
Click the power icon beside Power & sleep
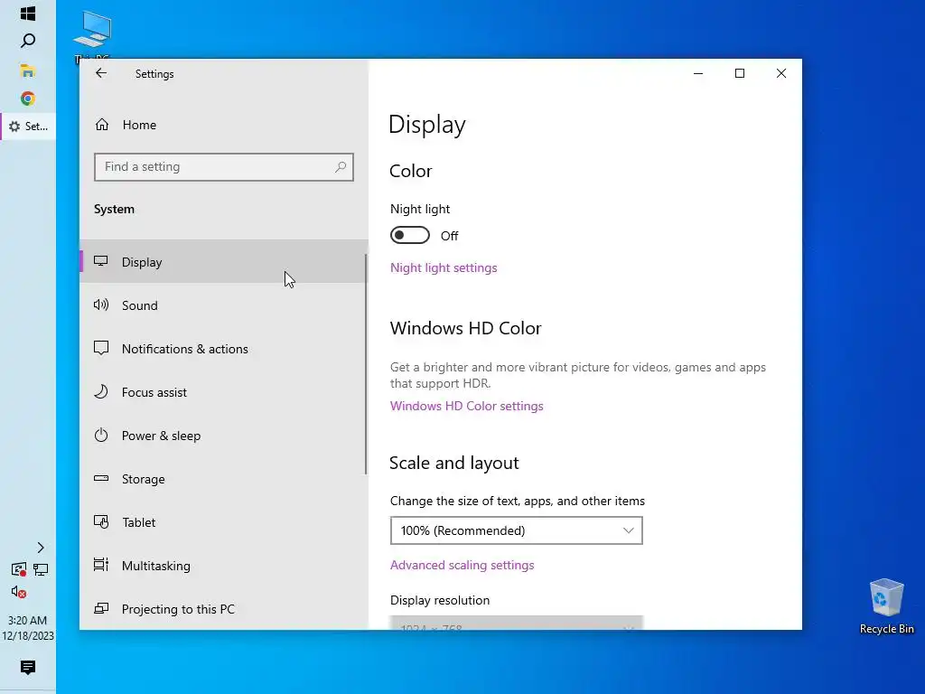(101, 435)
